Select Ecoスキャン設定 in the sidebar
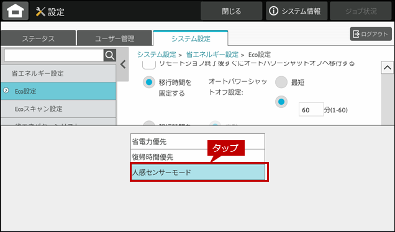This screenshot has width=395, height=232. tap(58, 109)
